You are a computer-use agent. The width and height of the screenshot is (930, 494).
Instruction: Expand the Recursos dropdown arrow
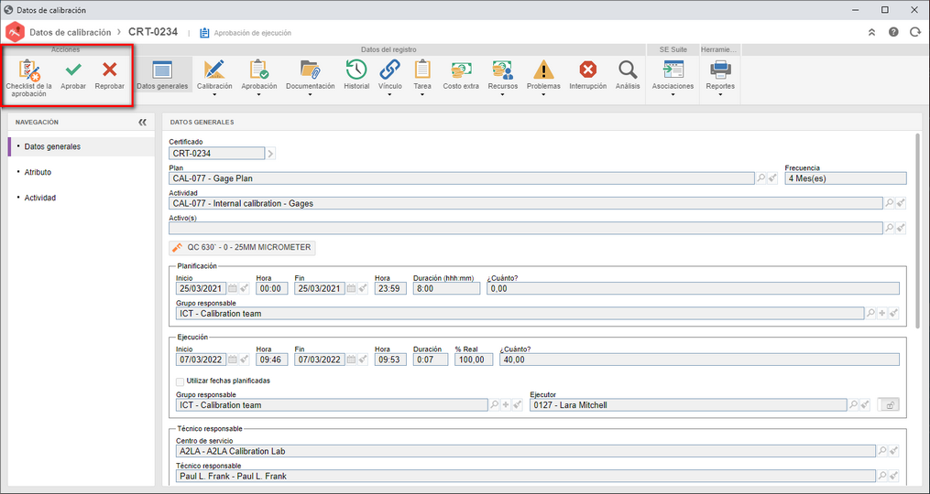coord(502,95)
